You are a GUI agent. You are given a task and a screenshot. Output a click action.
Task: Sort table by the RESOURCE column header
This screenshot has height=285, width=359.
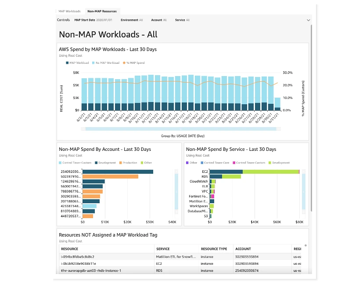(x=69, y=249)
